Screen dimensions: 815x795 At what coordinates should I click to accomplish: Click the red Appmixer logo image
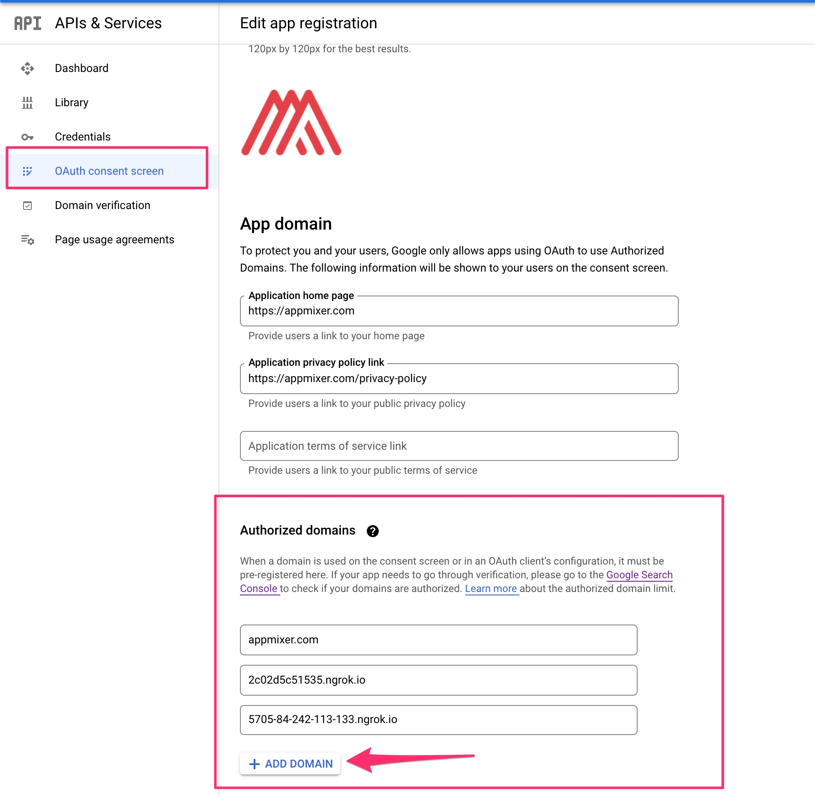[x=291, y=123]
